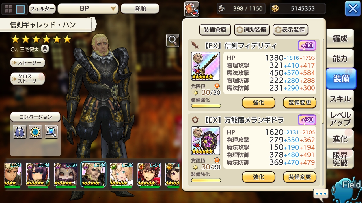Select the blue gem conversion icon

(x=35, y=132)
